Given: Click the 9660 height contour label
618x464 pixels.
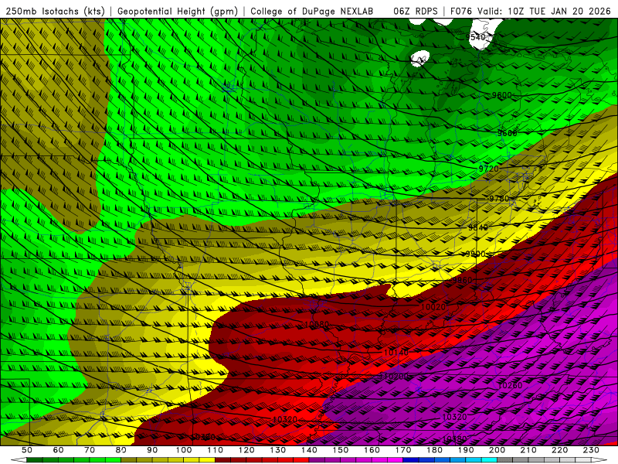Looking at the screenshot, I should pyautogui.click(x=507, y=133).
